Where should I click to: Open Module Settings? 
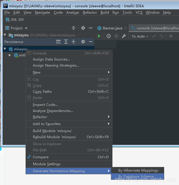pos(69,164)
